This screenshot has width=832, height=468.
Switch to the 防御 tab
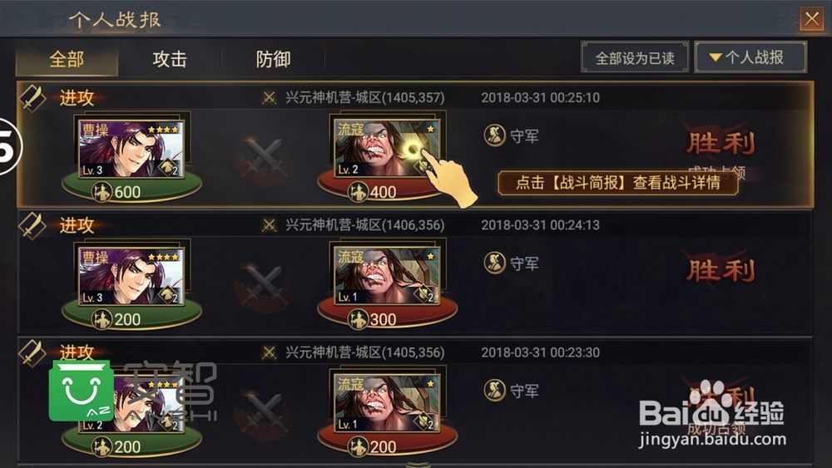273,59
